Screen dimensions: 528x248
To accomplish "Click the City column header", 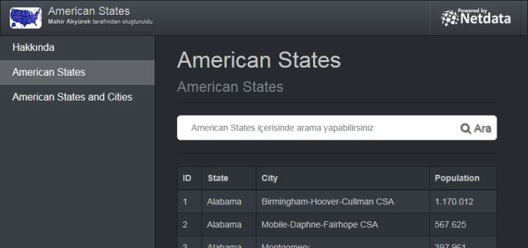I will (343, 178).
